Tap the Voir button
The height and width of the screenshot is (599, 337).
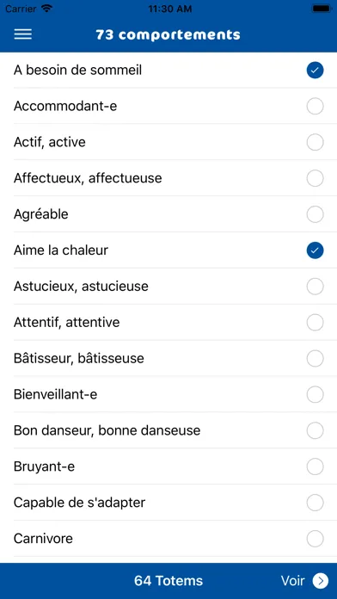coord(304,581)
